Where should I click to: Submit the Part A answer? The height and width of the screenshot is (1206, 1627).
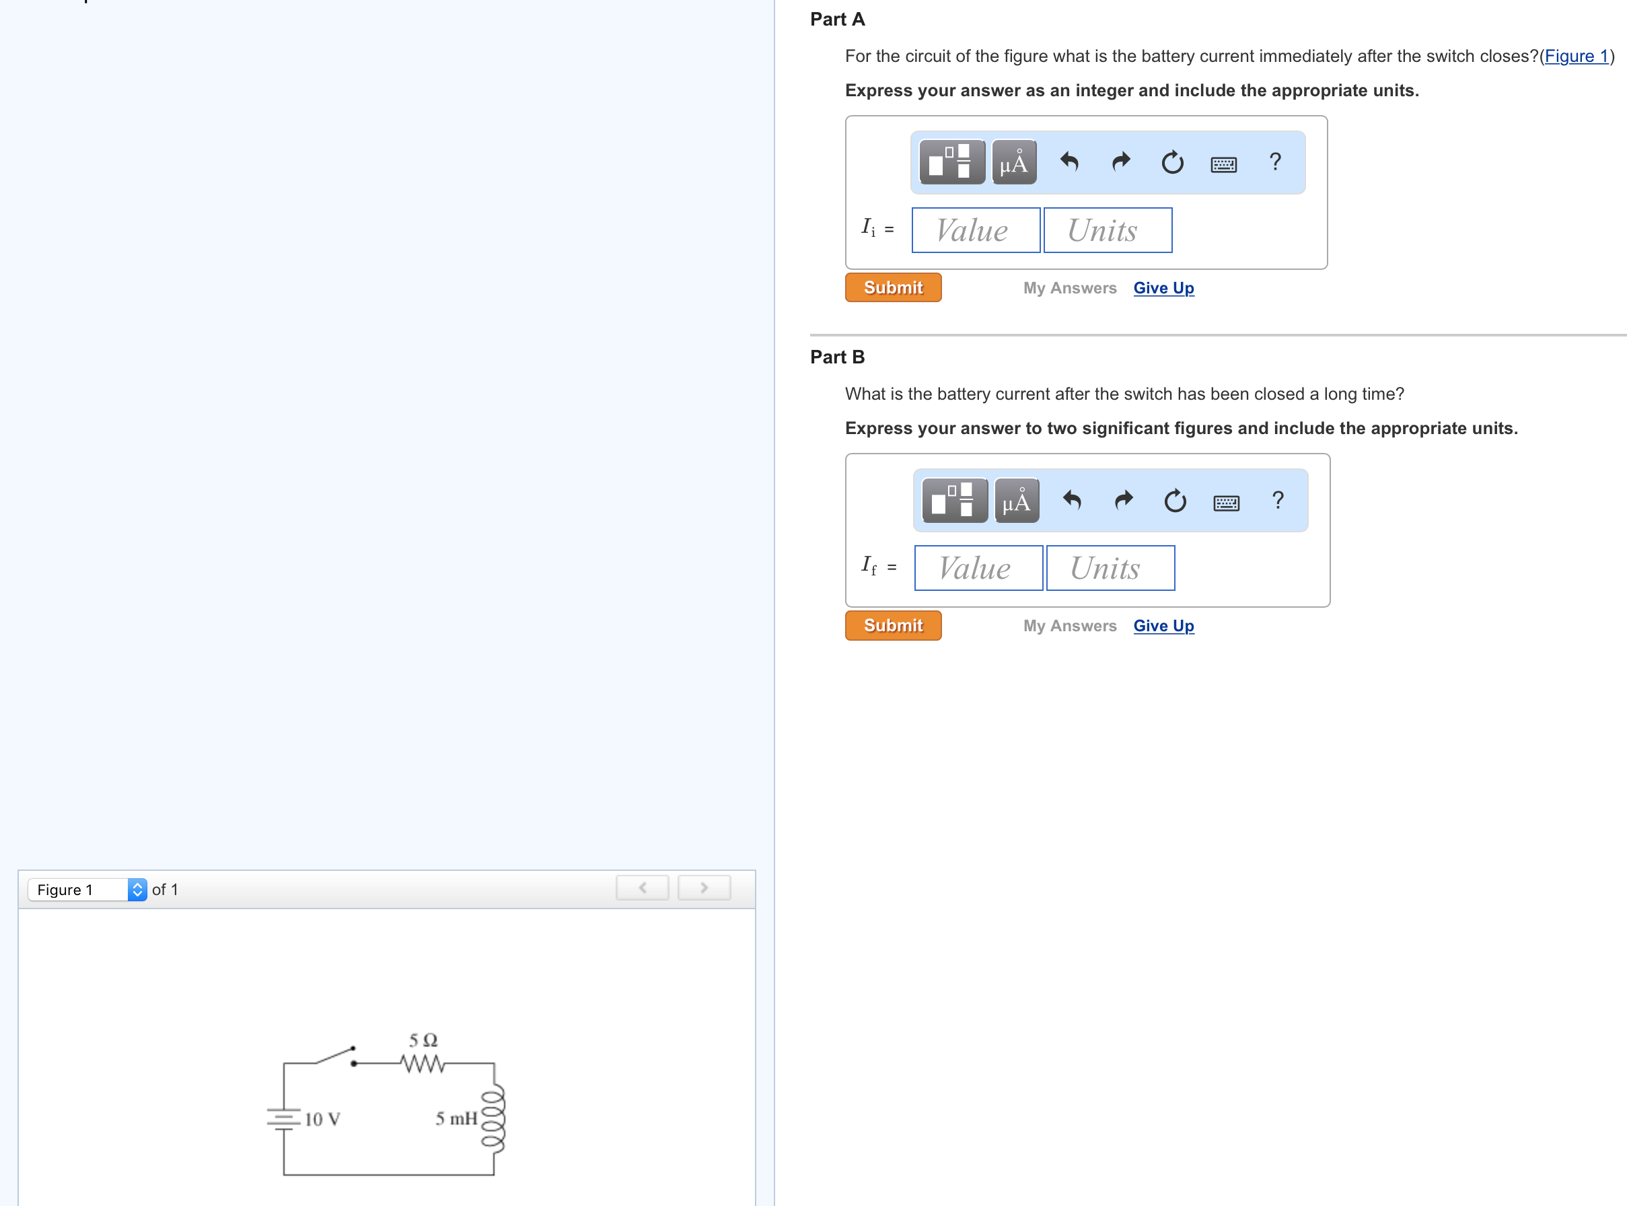(893, 287)
